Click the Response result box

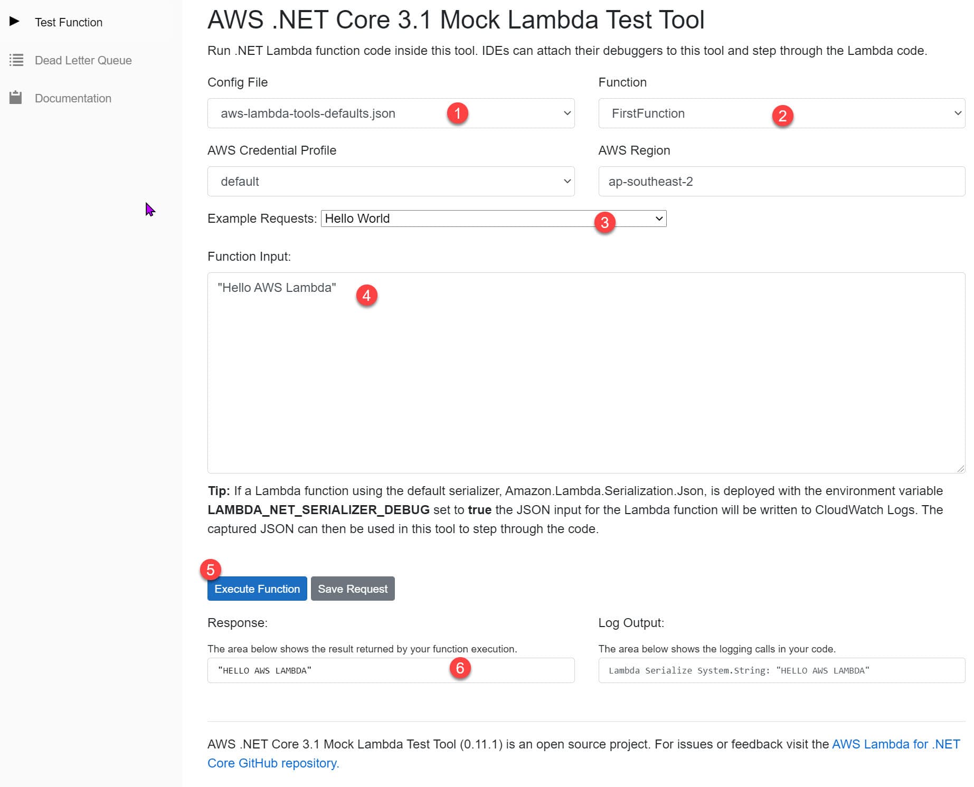(x=391, y=670)
